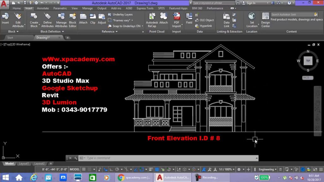
Task: Click the [2D Wireframe] visual style label
Action: tap(21, 44)
